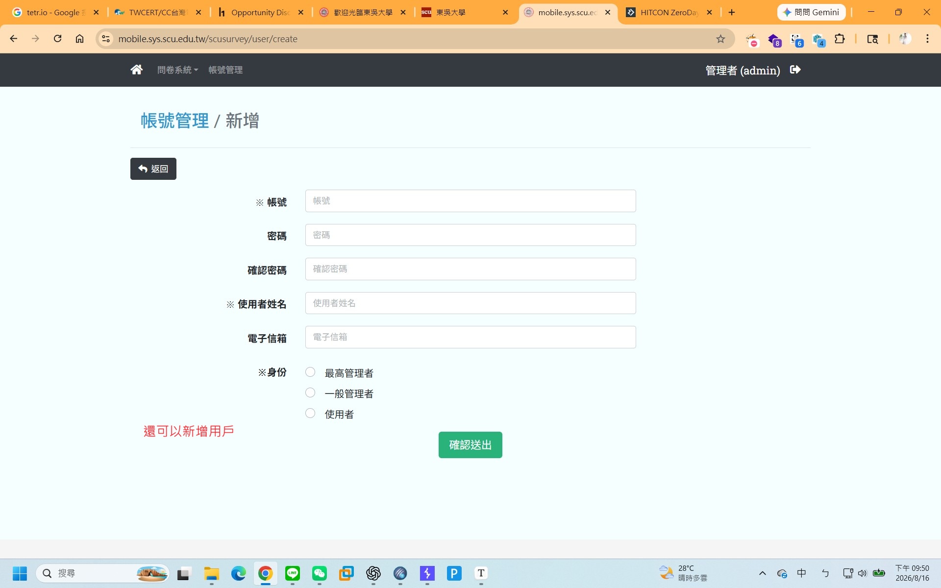Focus the 密碼 input field
The width and height of the screenshot is (941, 588).
point(470,235)
